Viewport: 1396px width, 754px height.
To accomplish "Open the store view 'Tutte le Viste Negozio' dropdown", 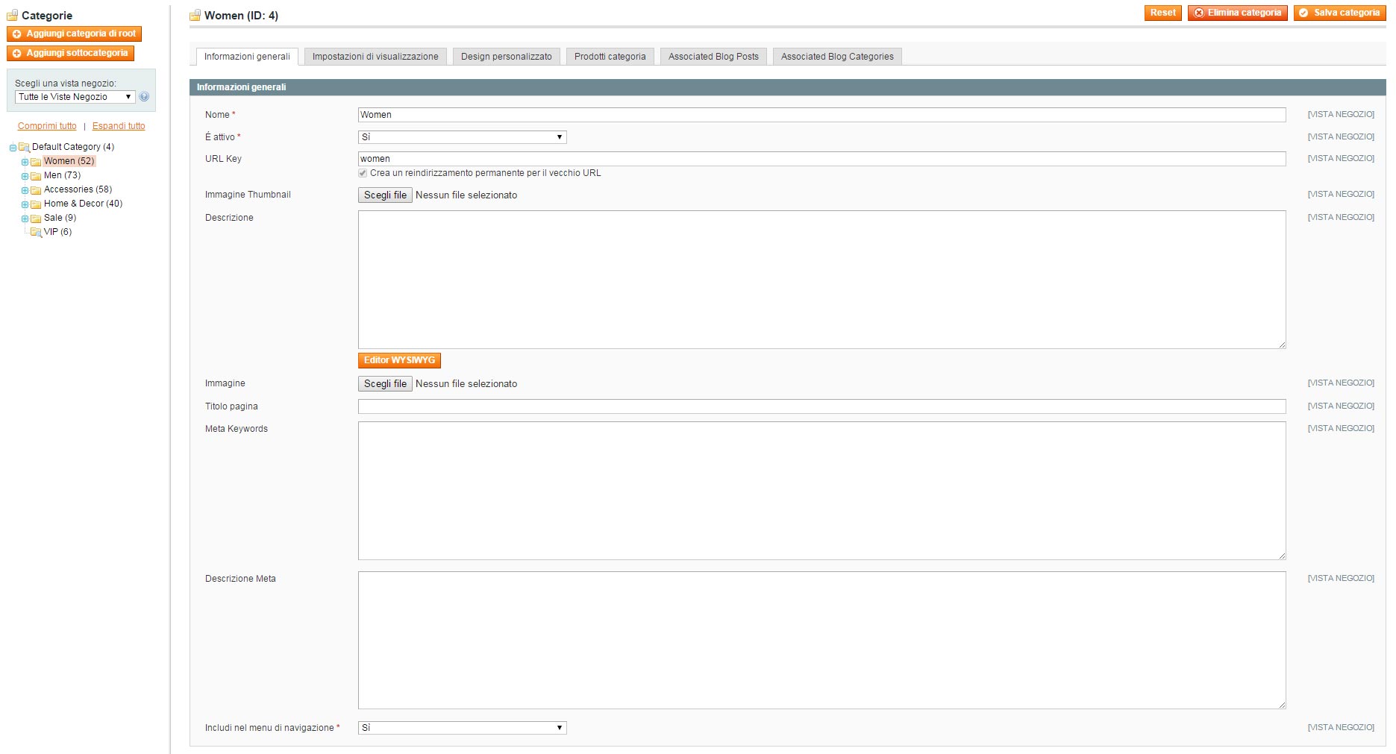I will click(75, 97).
